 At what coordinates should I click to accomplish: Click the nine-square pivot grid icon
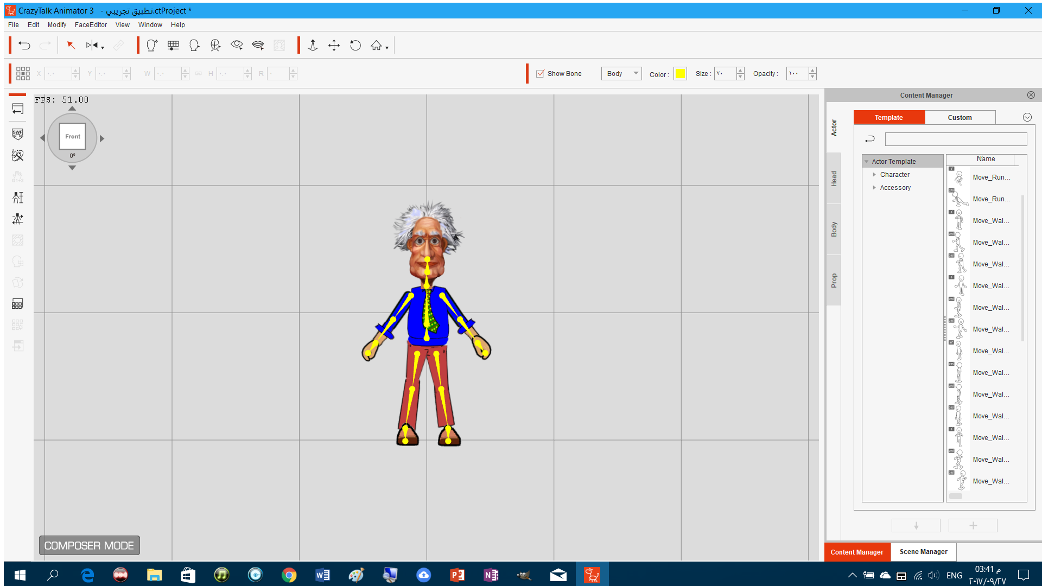(x=23, y=74)
